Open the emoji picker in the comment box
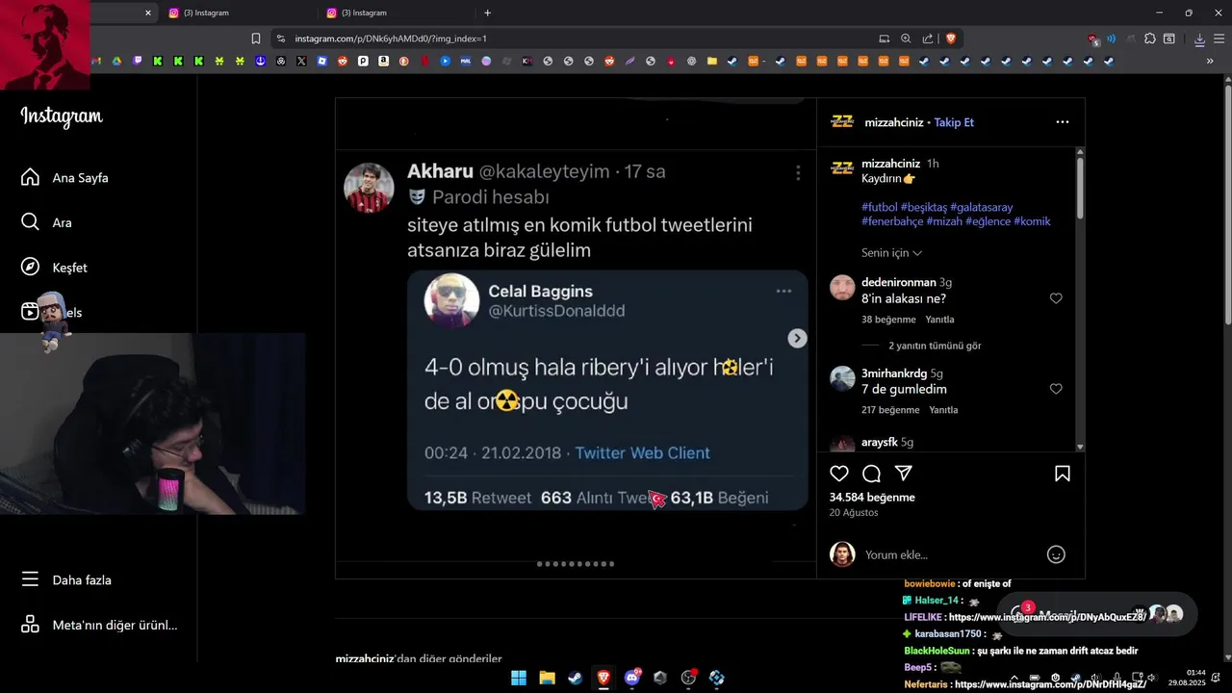Viewport: 1232px width, 693px height. coord(1056,554)
